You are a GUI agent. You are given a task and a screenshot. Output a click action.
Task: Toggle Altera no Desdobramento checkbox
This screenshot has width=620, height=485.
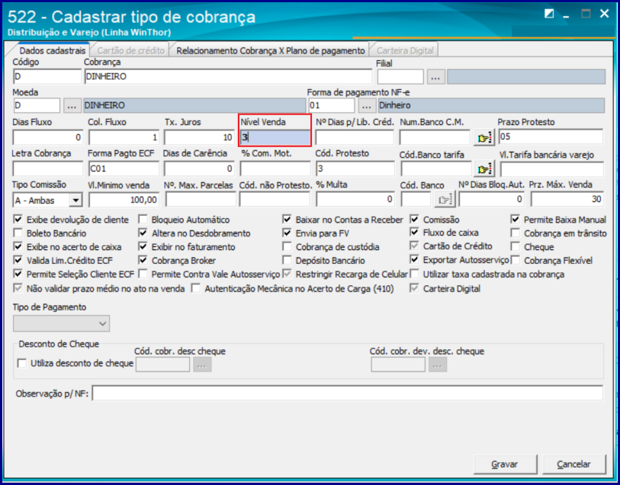(143, 233)
